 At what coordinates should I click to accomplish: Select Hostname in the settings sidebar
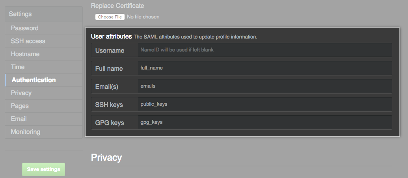coord(25,54)
